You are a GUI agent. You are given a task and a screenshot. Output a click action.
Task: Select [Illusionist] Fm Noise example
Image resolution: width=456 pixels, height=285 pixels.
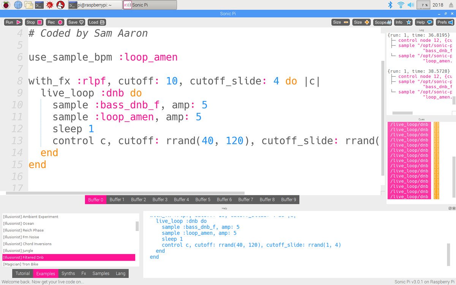(x=69, y=237)
